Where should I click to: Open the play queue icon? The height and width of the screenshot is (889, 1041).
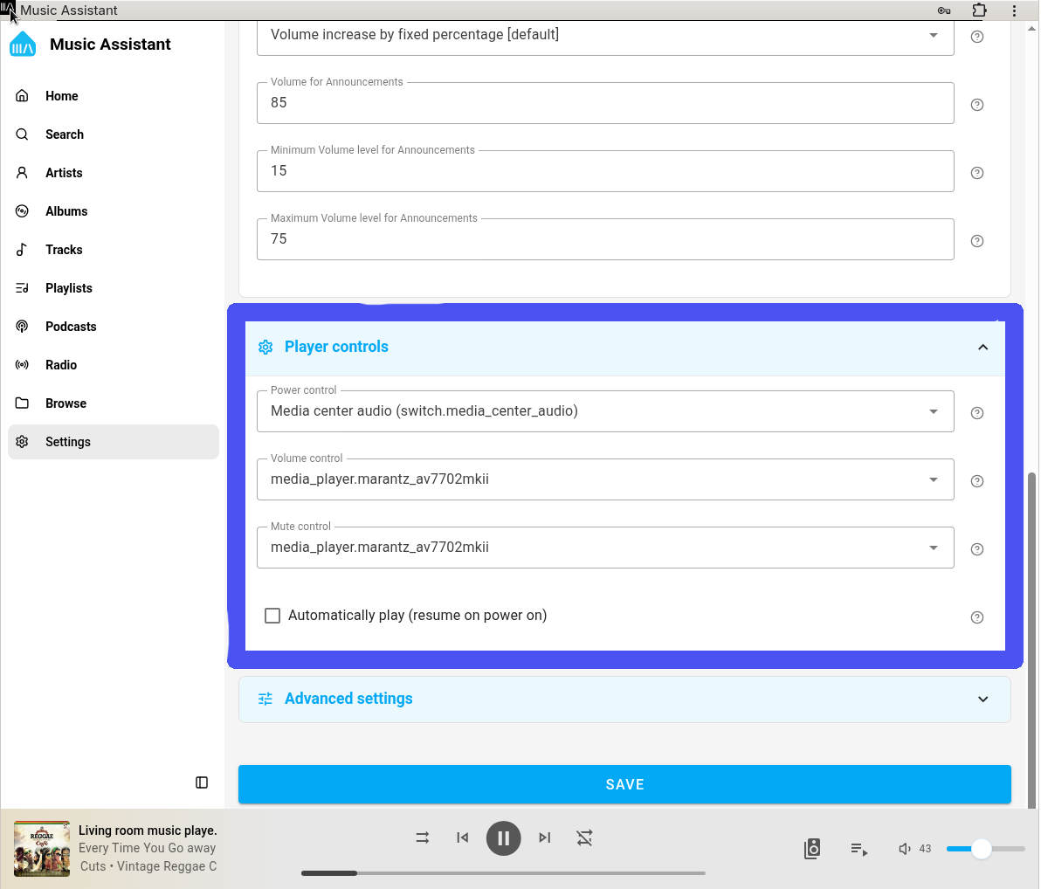coord(858,849)
